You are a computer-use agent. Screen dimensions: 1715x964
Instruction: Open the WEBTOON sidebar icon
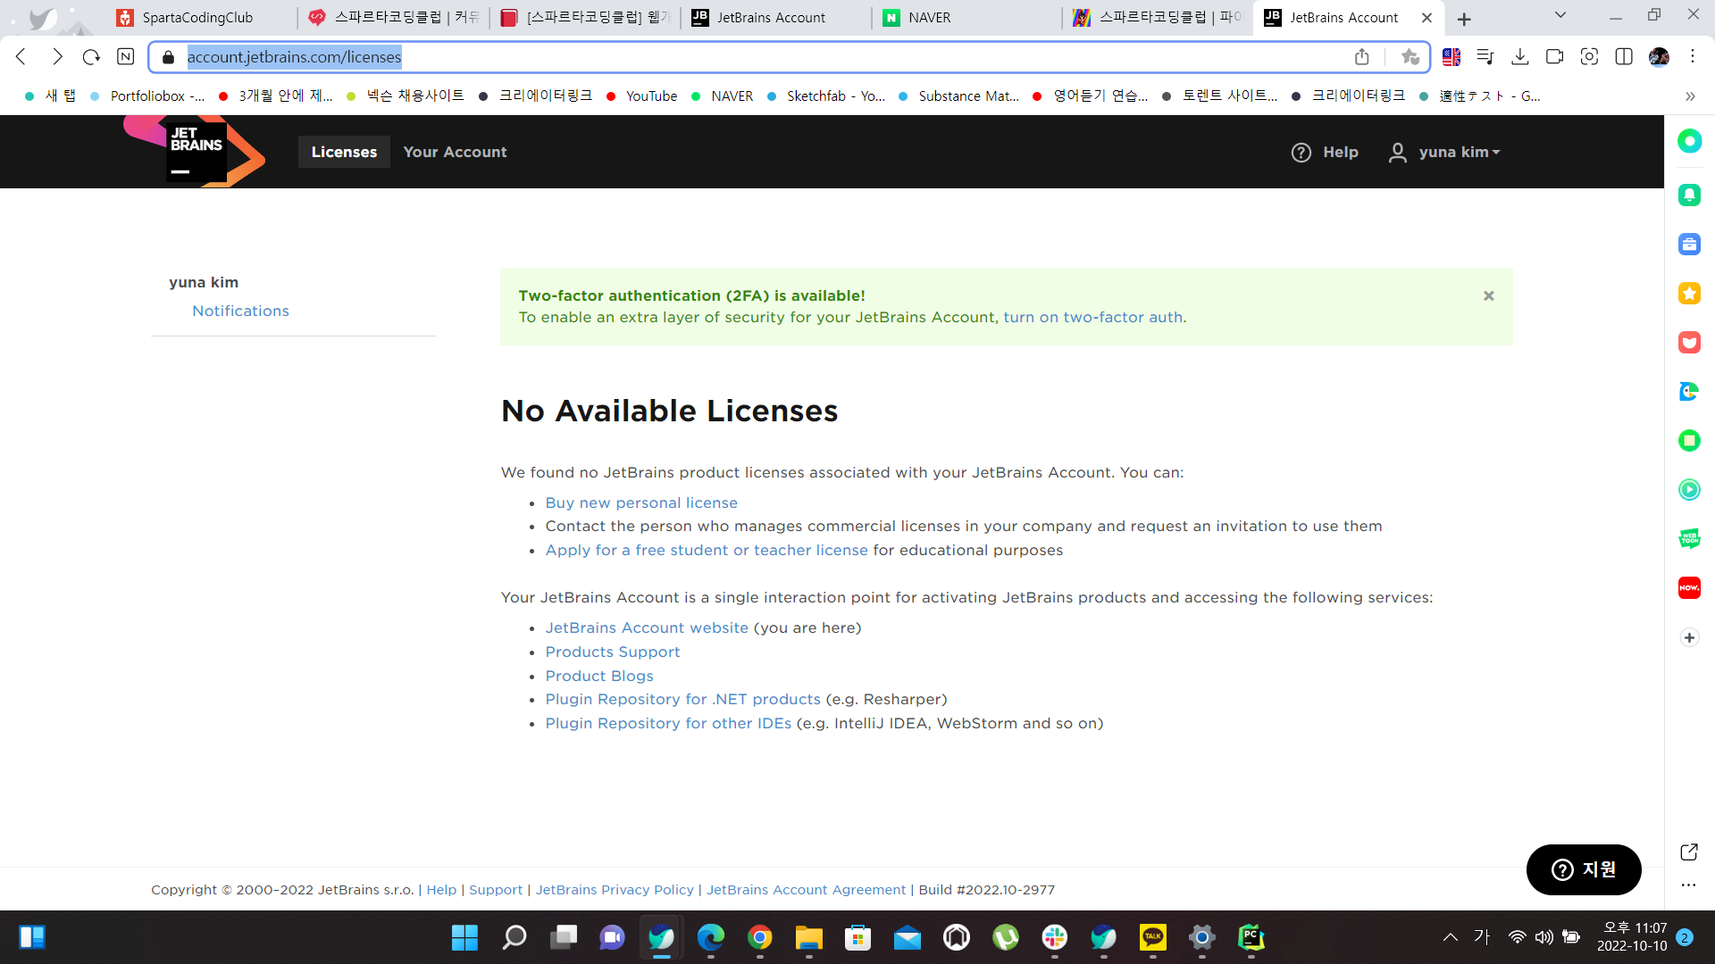(x=1689, y=538)
